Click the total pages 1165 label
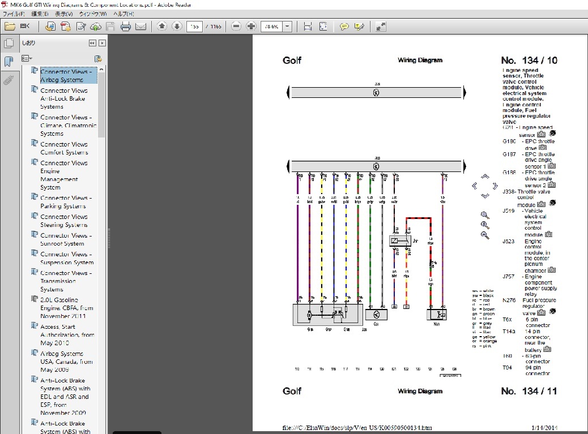The image size is (588, 434). pos(216,27)
